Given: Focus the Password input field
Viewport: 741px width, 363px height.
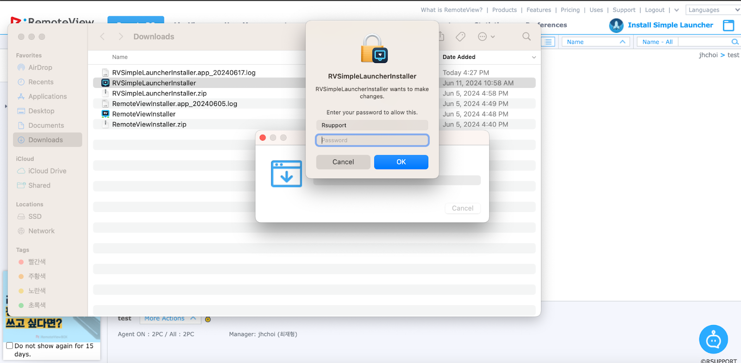Looking at the screenshot, I should click(x=372, y=140).
